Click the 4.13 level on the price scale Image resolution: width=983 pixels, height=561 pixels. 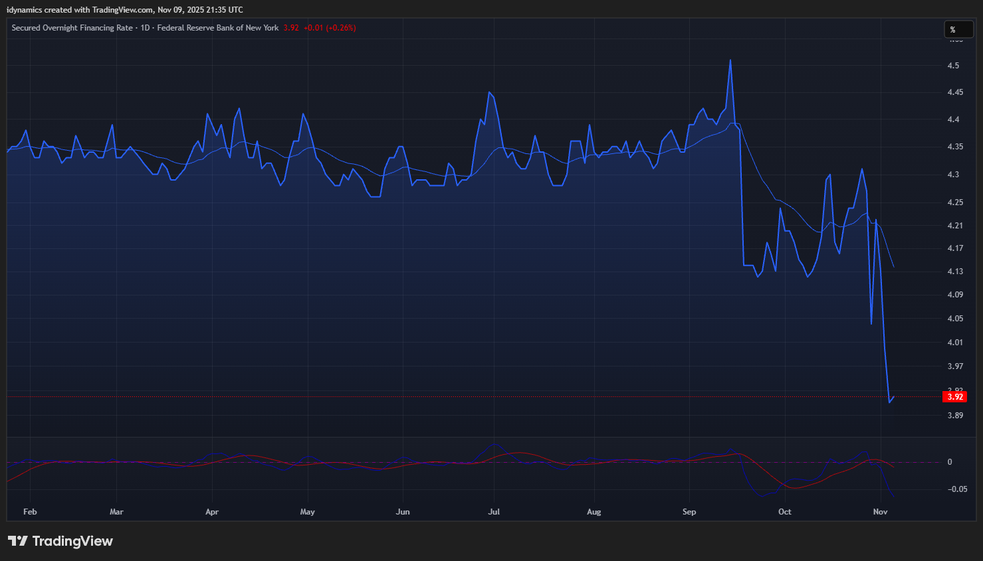pos(955,272)
